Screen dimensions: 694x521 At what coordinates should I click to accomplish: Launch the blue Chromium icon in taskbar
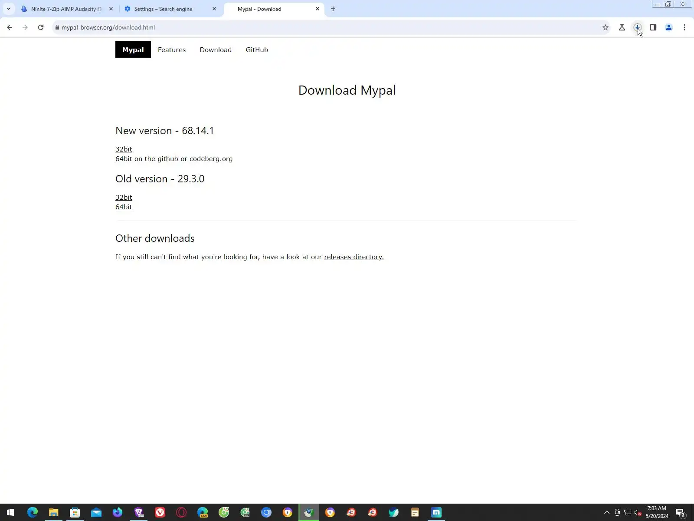coord(266,512)
